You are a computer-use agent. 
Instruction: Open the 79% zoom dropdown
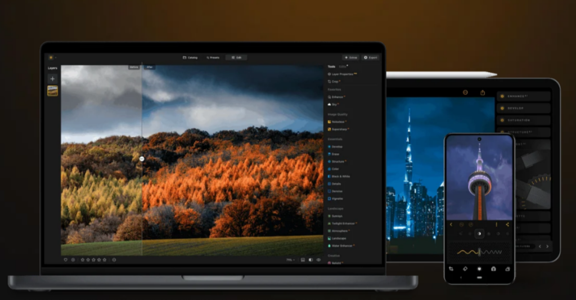[290, 260]
